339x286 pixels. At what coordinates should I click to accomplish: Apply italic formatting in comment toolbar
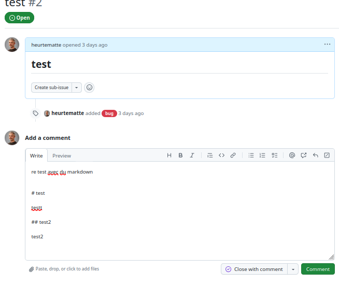point(192,155)
